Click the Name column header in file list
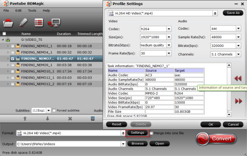The height and width of the screenshot is (156, 247). [x=26, y=34]
